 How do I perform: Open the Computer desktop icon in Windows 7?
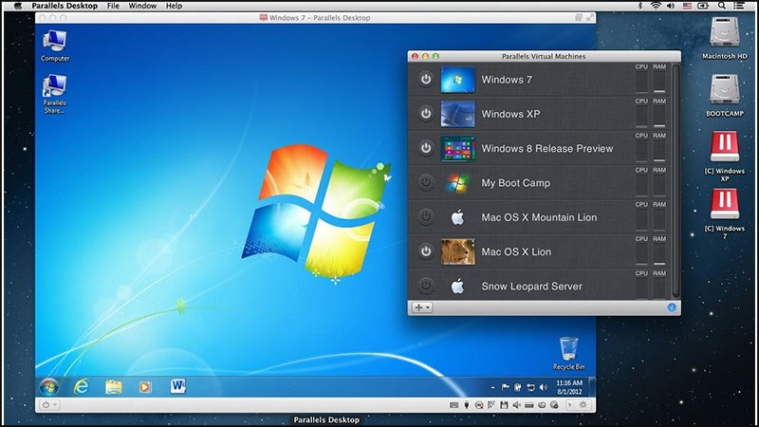click(55, 46)
